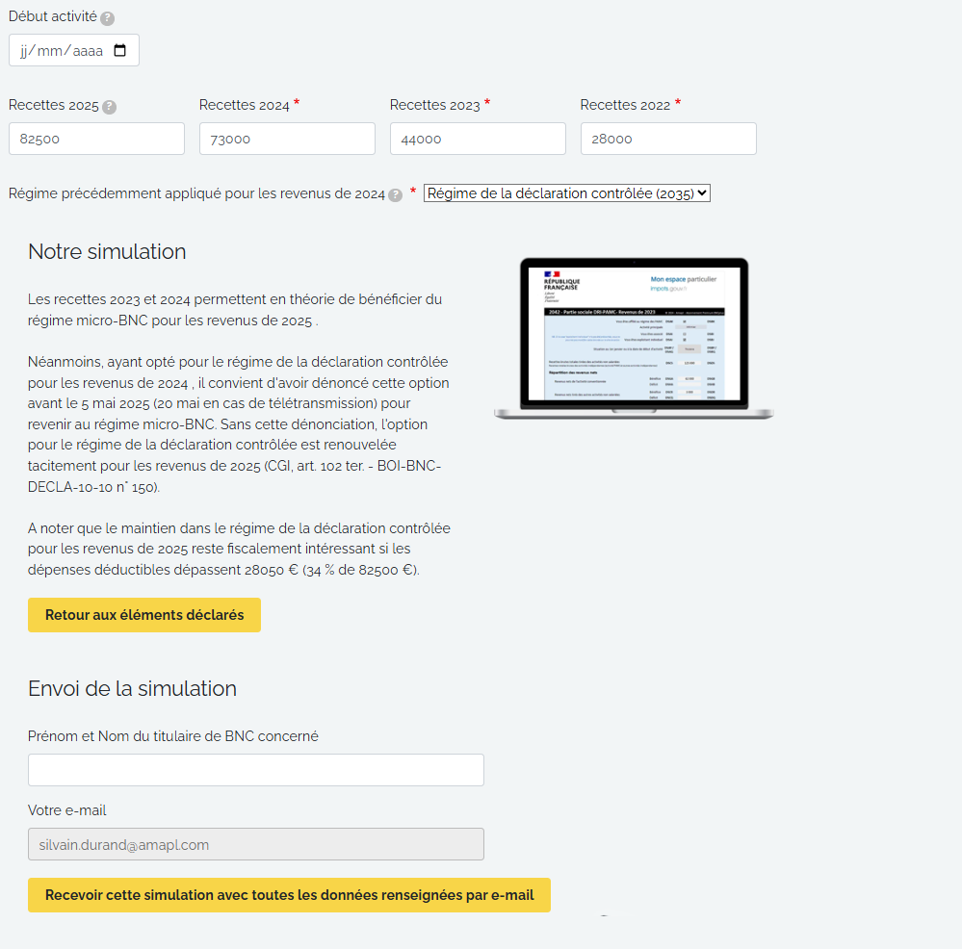The height and width of the screenshot is (949, 962).
Task: Focus the Recettes 2024 field containing 73000
Action: pyautogui.click(x=287, y=139)
